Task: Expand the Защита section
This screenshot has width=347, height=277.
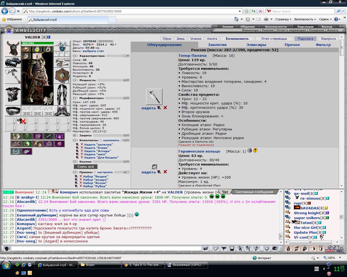Action: [74, 136]
